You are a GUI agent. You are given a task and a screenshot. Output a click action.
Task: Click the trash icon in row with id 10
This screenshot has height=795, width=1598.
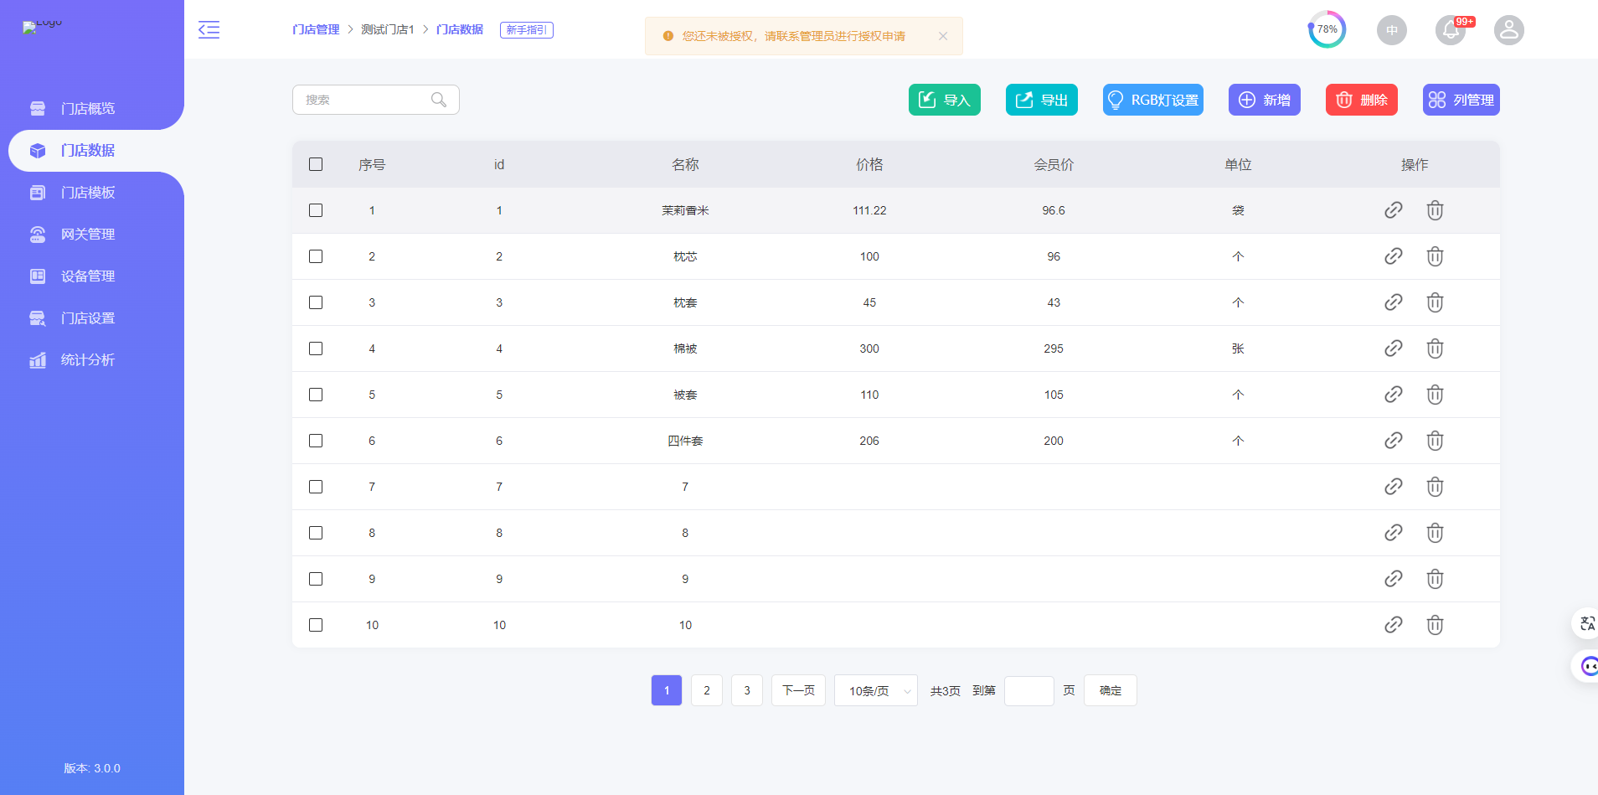click(1435, 625)
